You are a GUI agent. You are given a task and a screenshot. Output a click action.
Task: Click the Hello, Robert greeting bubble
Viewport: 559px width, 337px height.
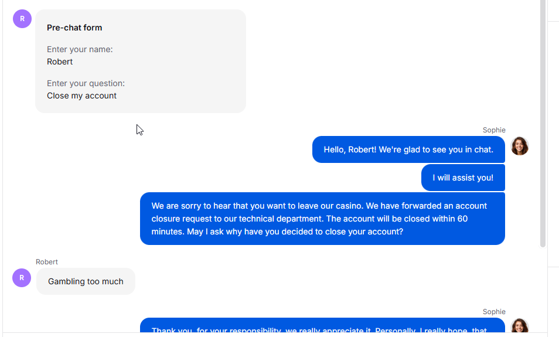[408, 149]
